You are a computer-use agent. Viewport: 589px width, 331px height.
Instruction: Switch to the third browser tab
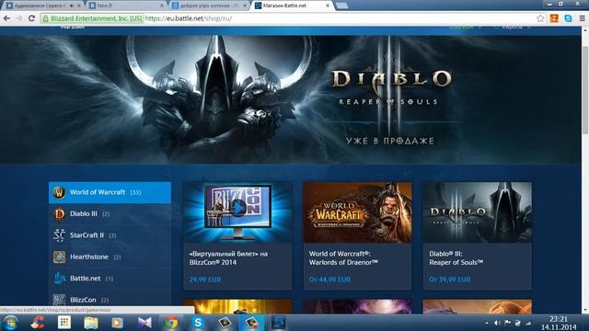tap(209, 6)
